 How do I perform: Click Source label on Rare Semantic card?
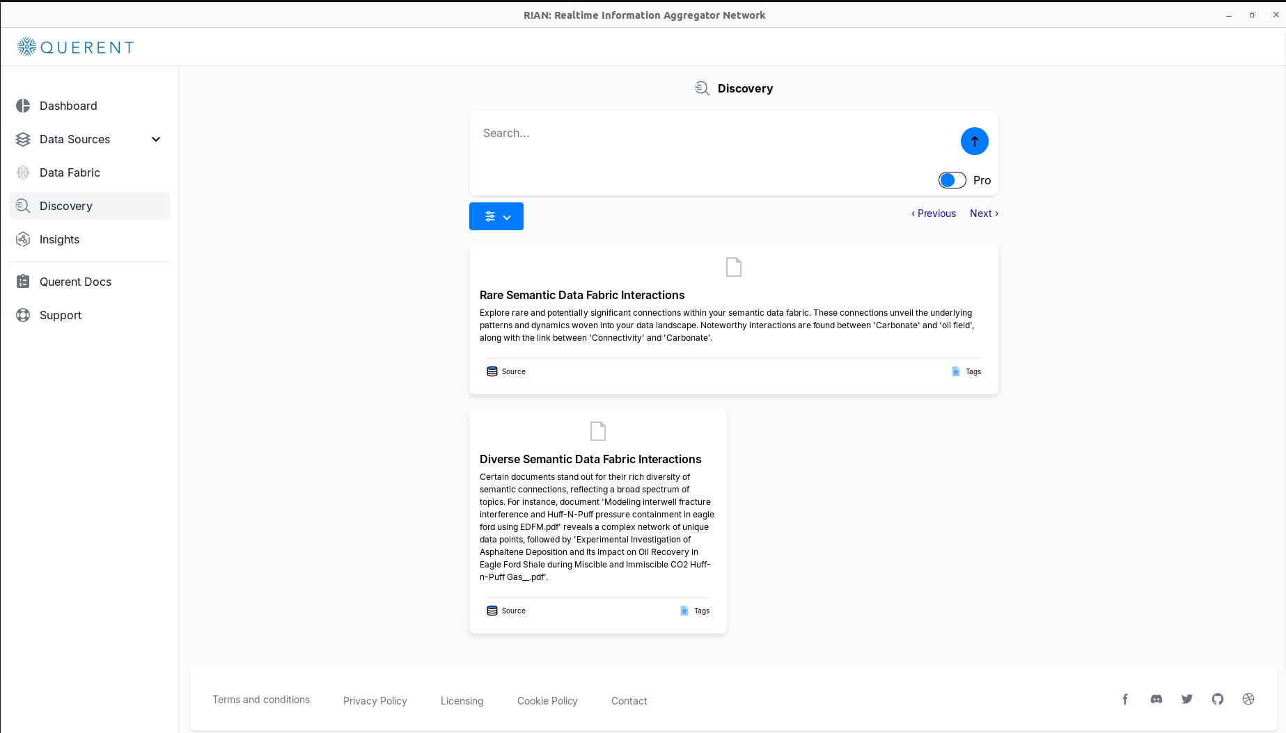[x=514, y=371]
